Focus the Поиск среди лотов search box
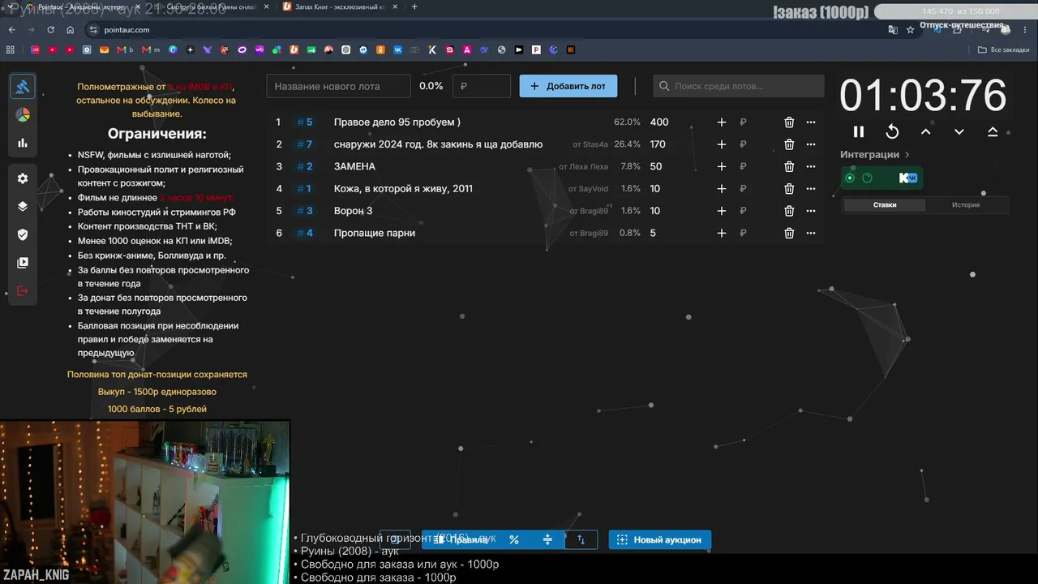 pyautogui.click(x=739, y=86)
